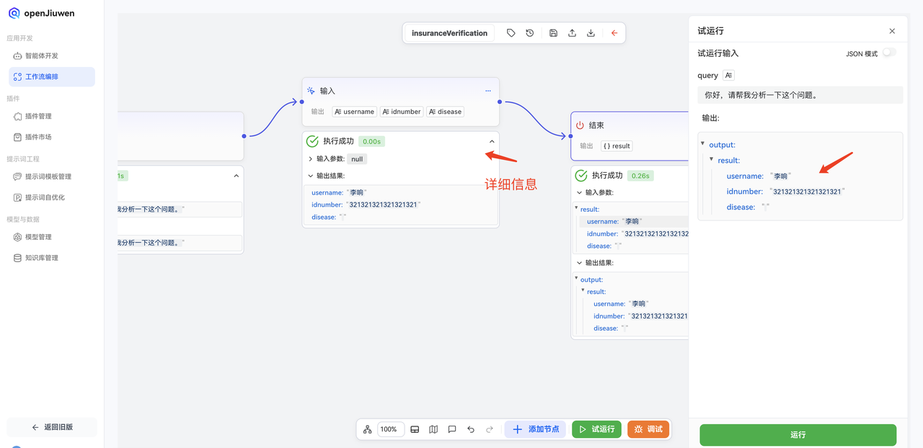
Task: Undo last action in bottom toolbar
Action: (471, 429)
